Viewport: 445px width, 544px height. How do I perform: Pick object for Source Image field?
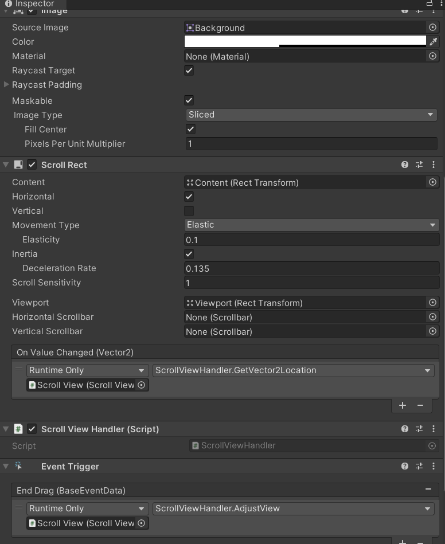(x=432, y=28)
